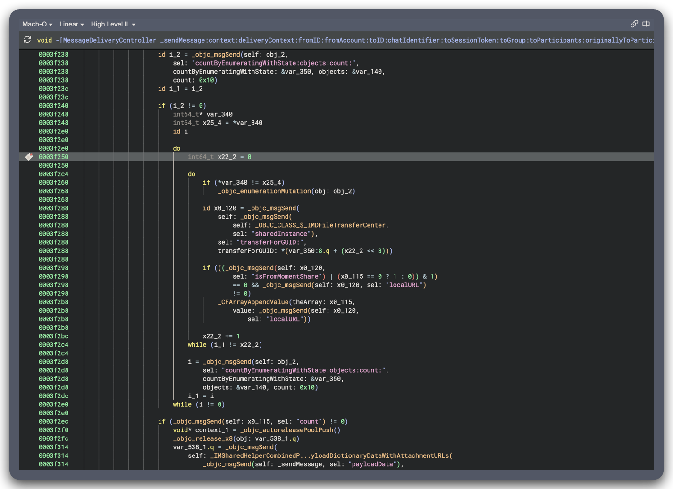Open the High Level IL dropdown
The image size is (673, 489).
(x=113, y=24)
